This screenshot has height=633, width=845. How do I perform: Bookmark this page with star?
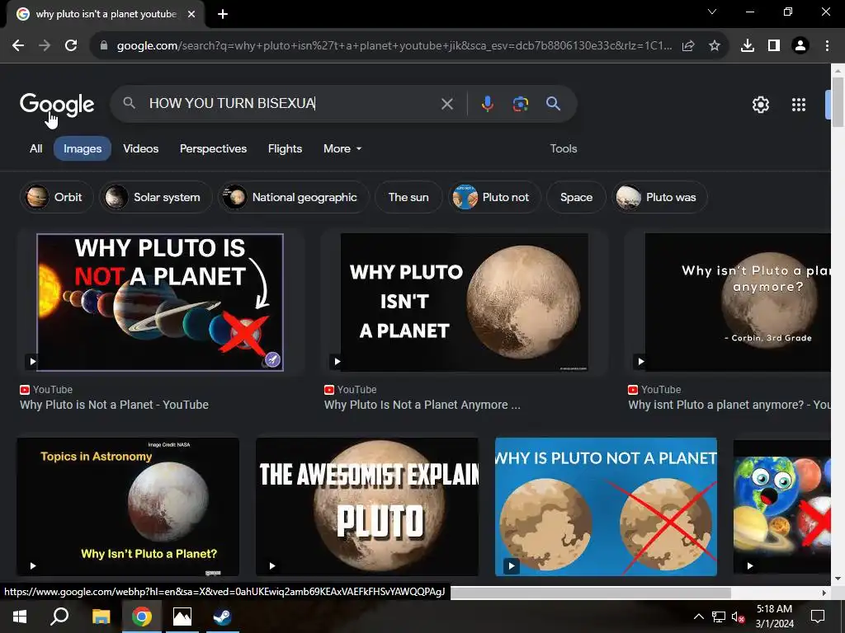coord(714,46)
